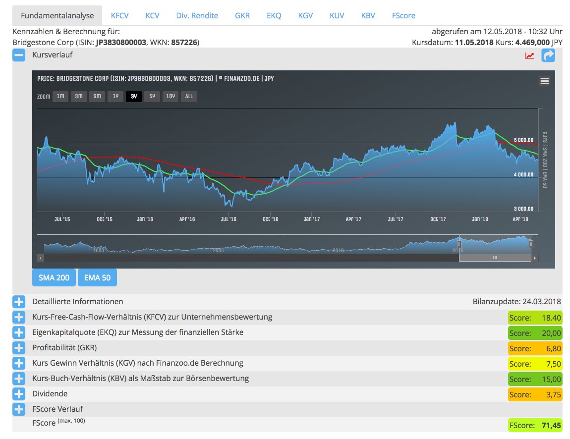Expand Detaillierte Informationen section
570x439 pixels.
point(19,302)
